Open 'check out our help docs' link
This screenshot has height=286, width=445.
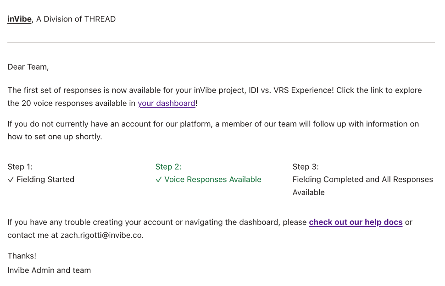(356, 222)
